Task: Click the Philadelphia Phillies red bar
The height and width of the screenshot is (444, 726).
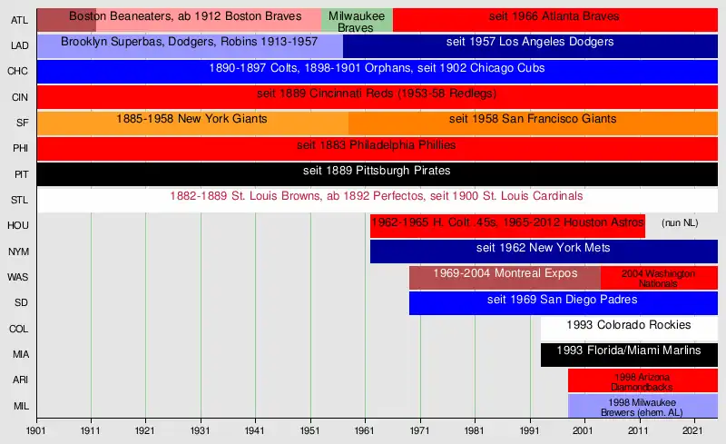Action: 377,145
